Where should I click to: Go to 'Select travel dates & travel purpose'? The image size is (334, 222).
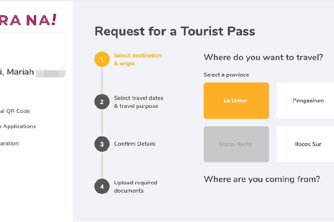pos(138,102)
